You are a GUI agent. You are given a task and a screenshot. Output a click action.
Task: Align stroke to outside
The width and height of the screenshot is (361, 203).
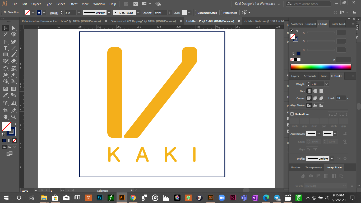[321, 105]
